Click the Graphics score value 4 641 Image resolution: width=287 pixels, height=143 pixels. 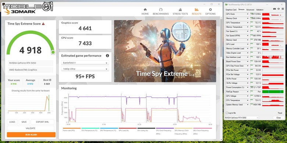(x=85, y=28)
